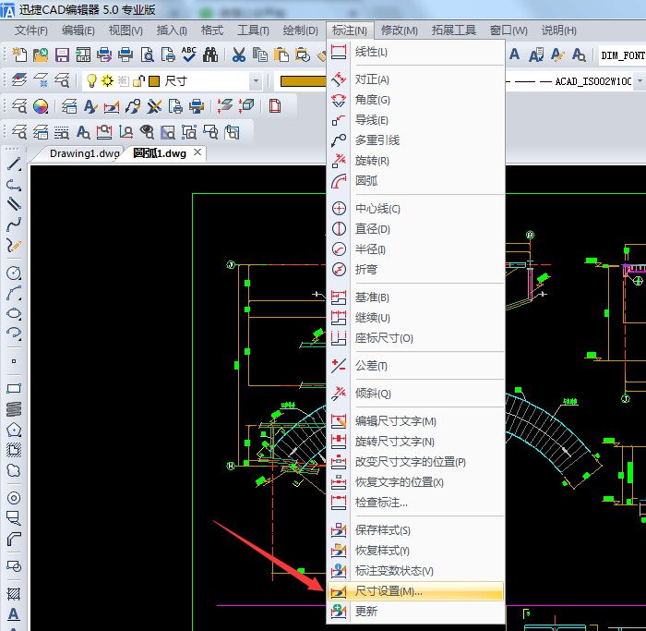This screenshot has height=631, width=646.
Task: Choose 公差(T) tolerance
Action: [x=415, y=366]
